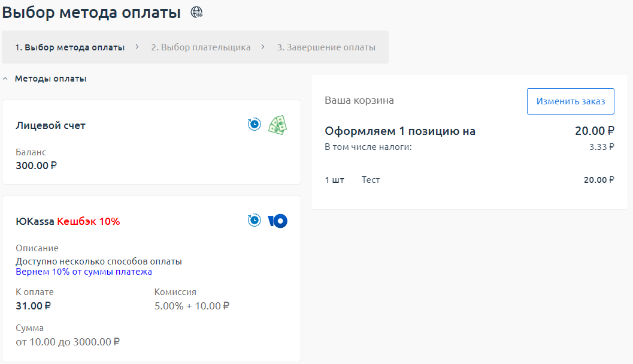Viewport: 633px width, 364px height.
Task: Click the arrow before Завершение оплаты step
Action: coord(263,47)
